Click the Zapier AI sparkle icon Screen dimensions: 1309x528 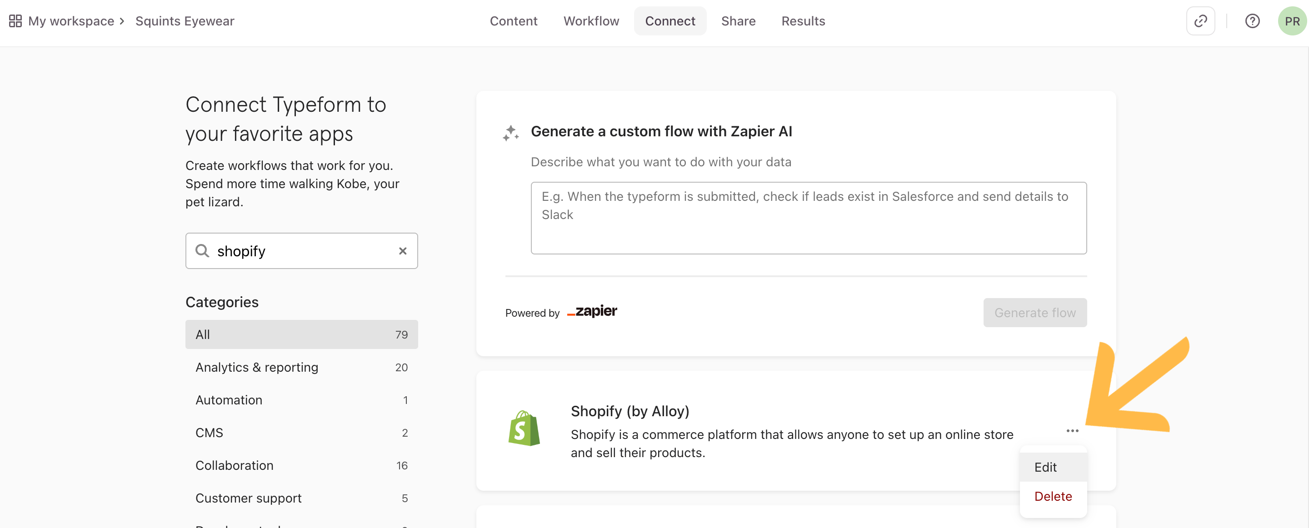pyautogui.click(x=511, y=133)
